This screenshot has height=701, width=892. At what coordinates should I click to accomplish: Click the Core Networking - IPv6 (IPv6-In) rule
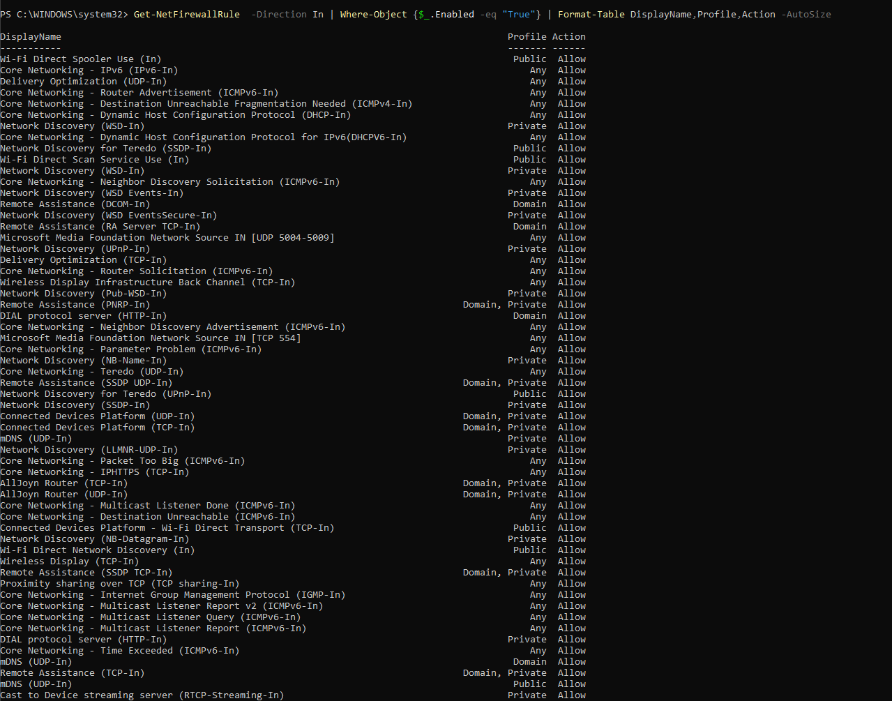click(x=89, y=70)
